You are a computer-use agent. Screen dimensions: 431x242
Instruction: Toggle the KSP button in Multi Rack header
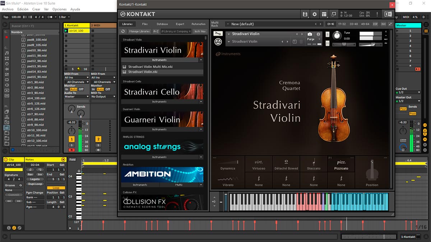point(375,24)
